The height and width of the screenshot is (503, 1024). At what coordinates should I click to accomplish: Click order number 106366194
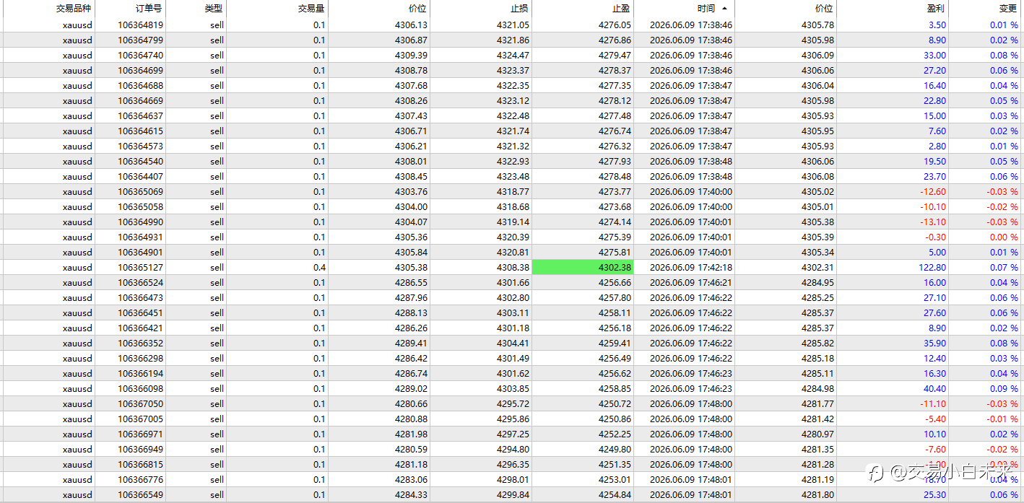tap(140, 373)
